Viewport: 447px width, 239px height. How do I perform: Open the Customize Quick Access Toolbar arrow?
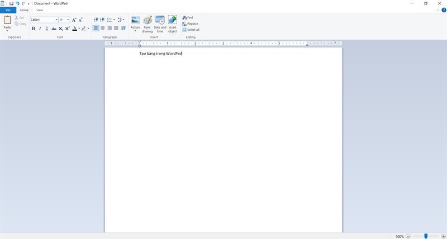(x=28, y=4)
